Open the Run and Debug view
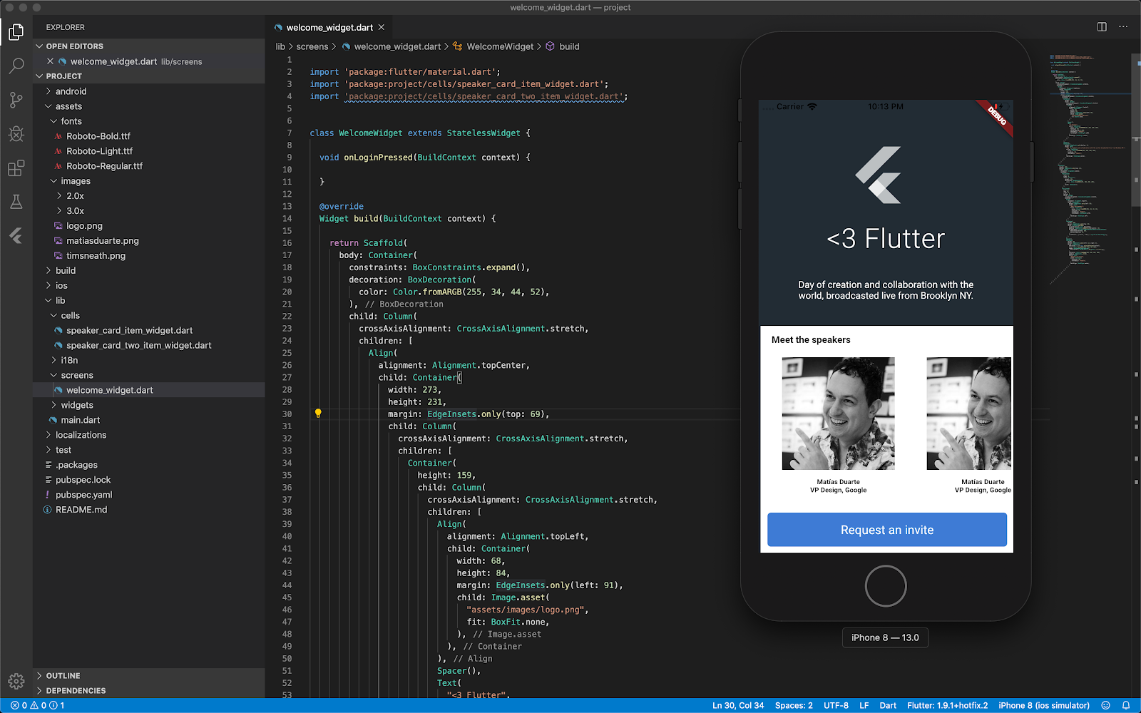Image resolution: width=1141 pixels, height=713 pixels. coord(16,134)
